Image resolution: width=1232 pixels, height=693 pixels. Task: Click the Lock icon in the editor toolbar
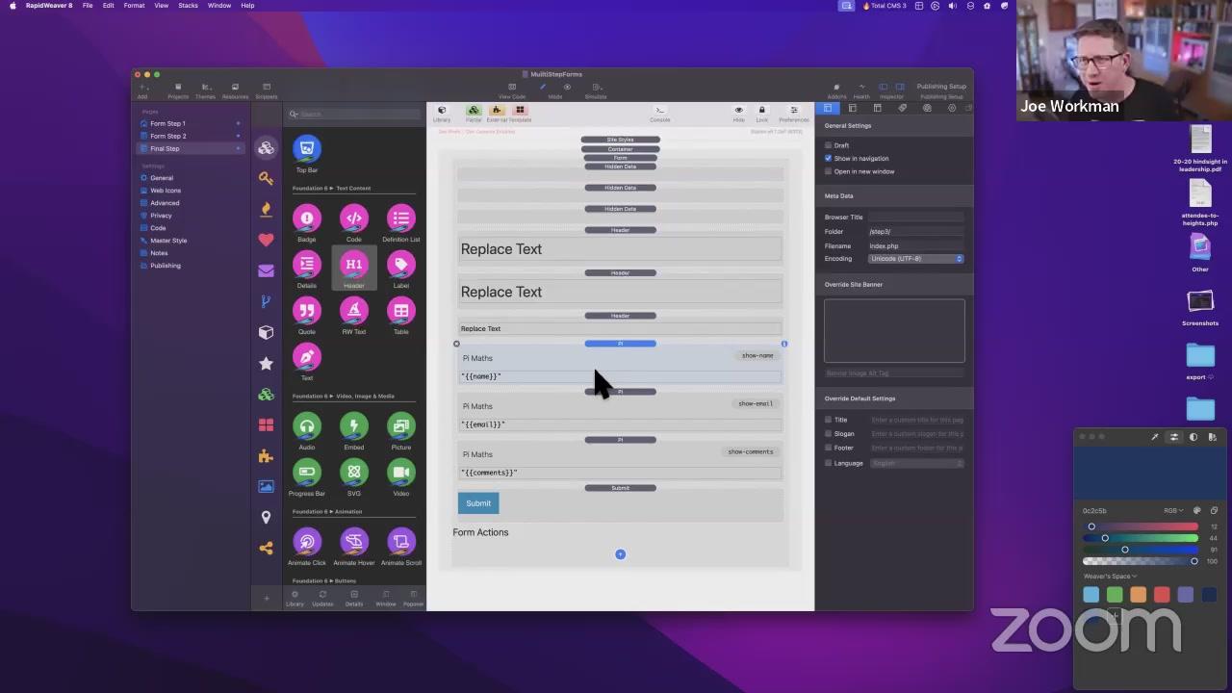pos(761,113)
